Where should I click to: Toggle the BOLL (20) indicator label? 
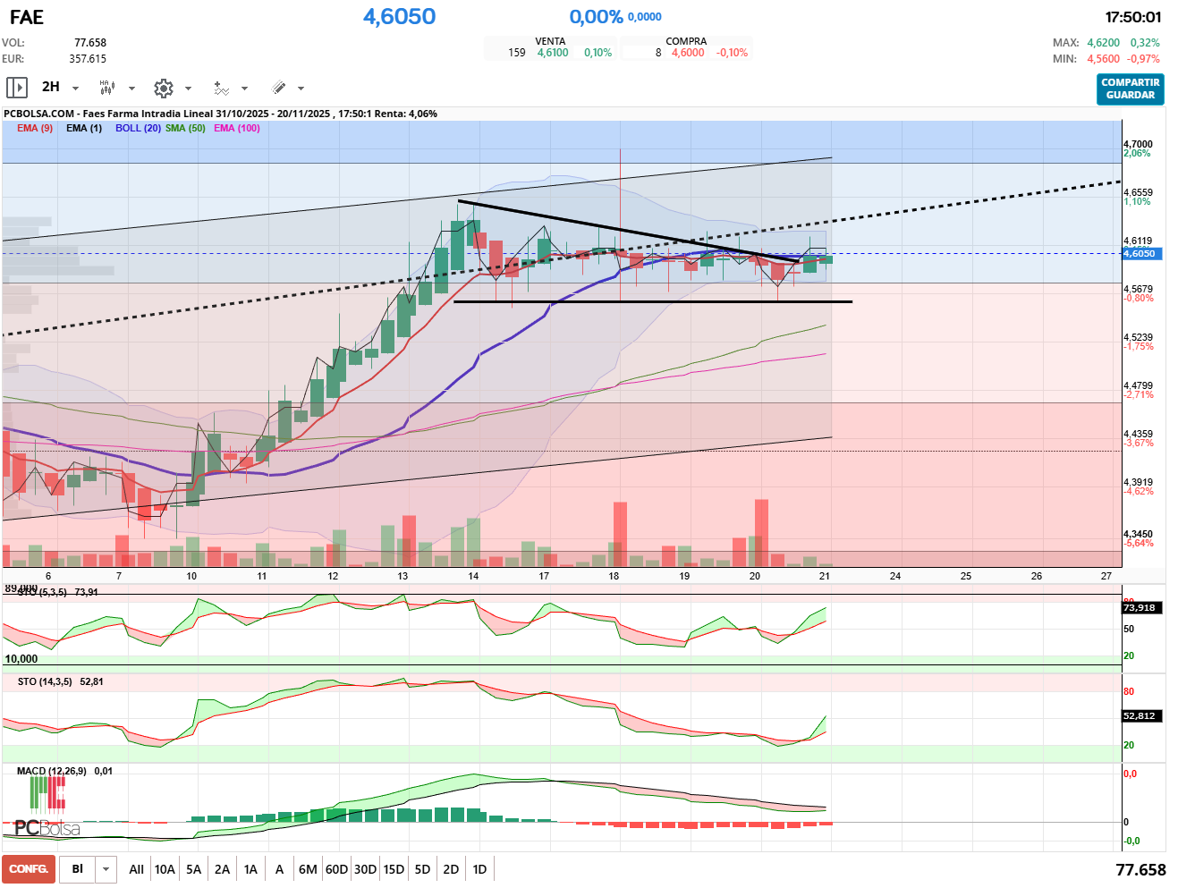(138, 128)
